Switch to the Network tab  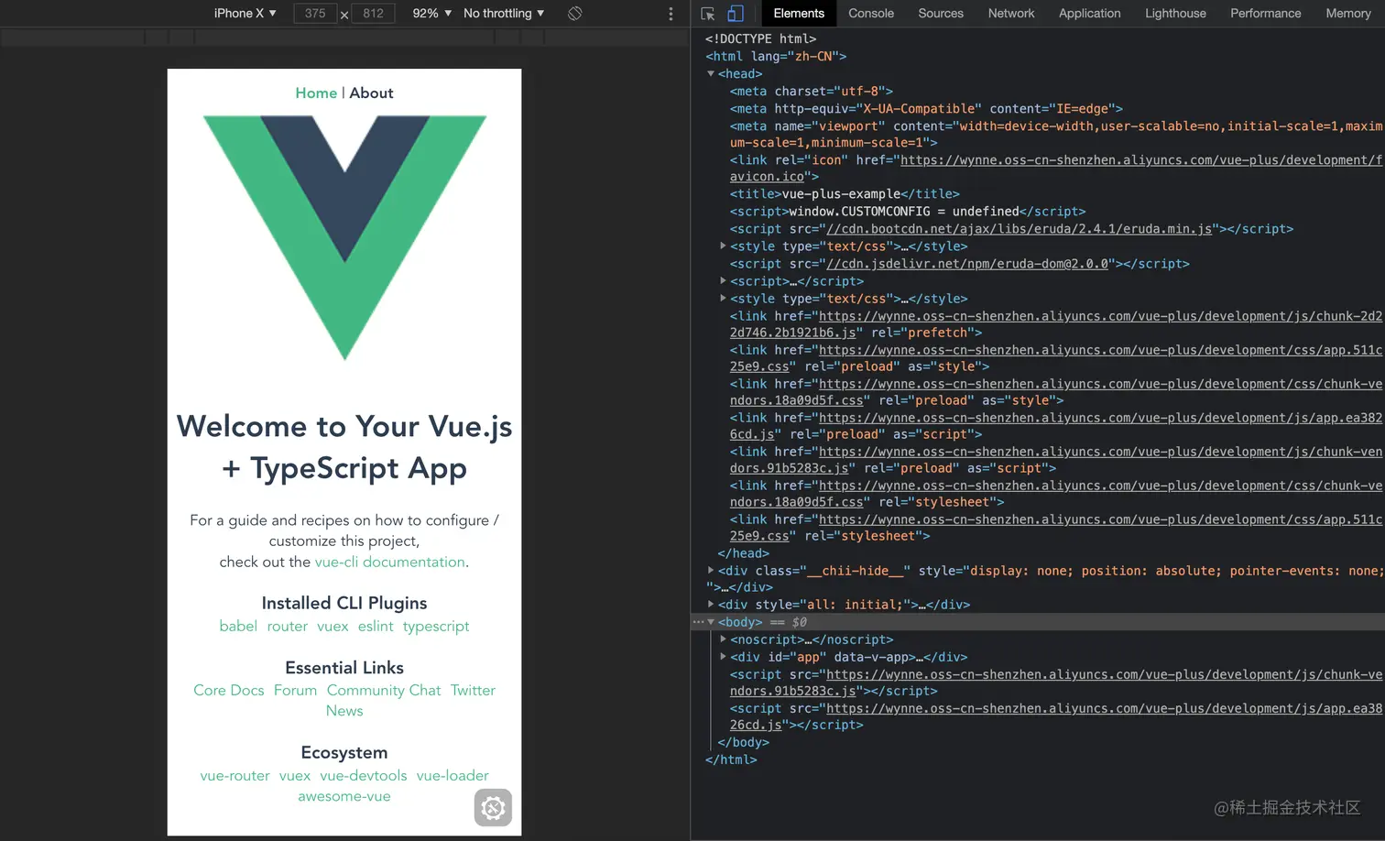(1011, 13)
